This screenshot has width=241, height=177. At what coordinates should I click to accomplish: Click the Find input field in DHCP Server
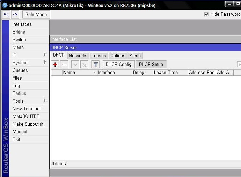coord(239,64)
